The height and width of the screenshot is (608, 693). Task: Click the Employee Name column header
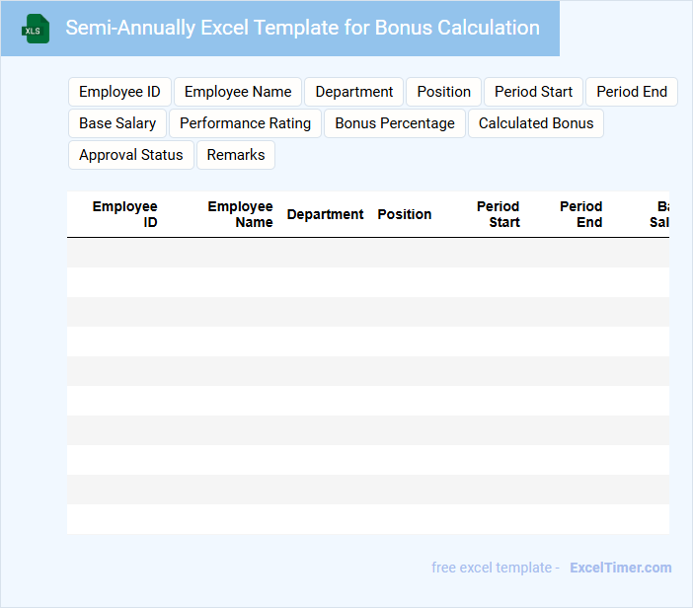(x=240, y=214)
